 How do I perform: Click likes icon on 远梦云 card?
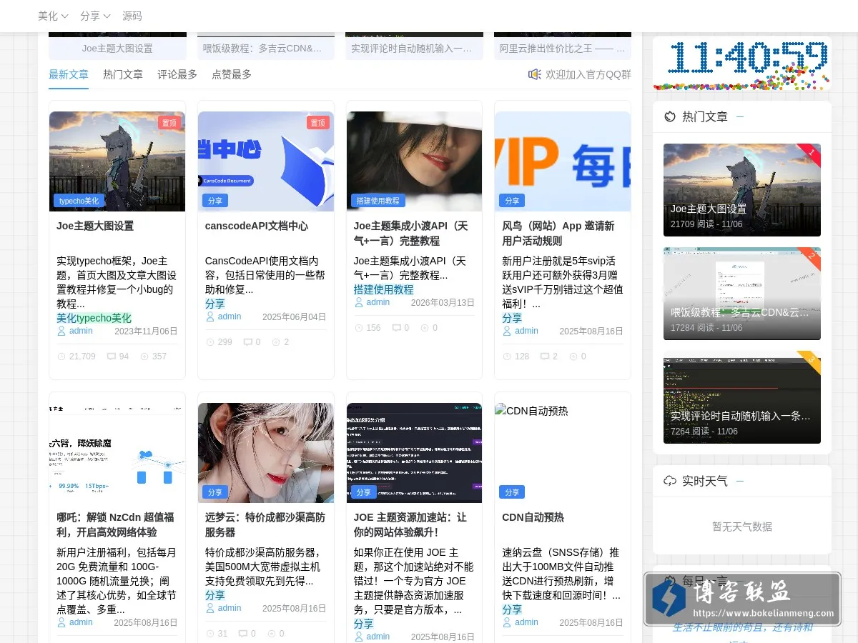click(272, 634)
